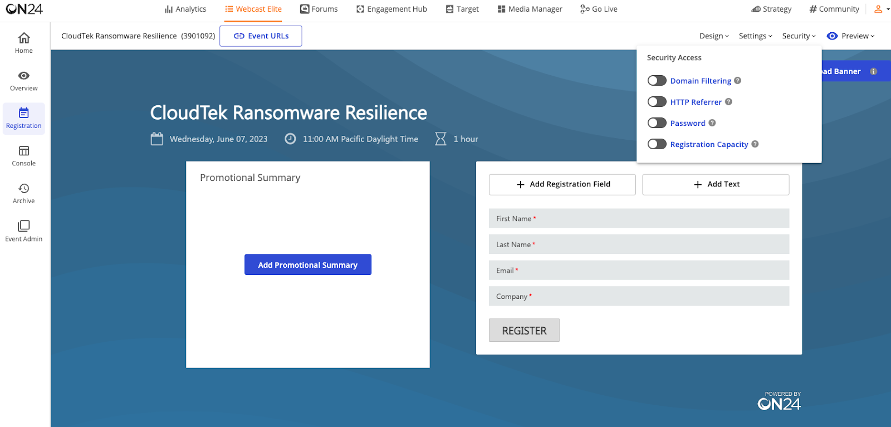Open the HTTP Referrer link
Screen dimensions: 891x427
click(696, 102)
